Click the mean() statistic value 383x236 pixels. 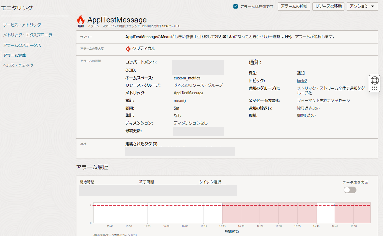(180, 101)
